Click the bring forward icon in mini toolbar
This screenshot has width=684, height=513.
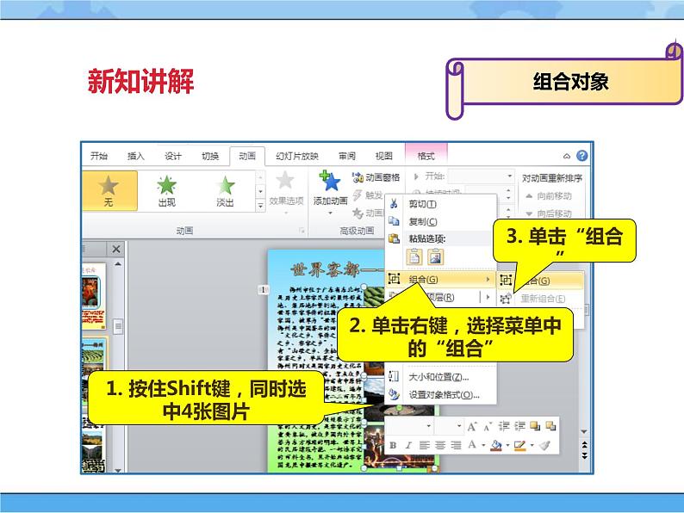(535, 426)
